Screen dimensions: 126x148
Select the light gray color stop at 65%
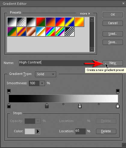coord(80,105)
